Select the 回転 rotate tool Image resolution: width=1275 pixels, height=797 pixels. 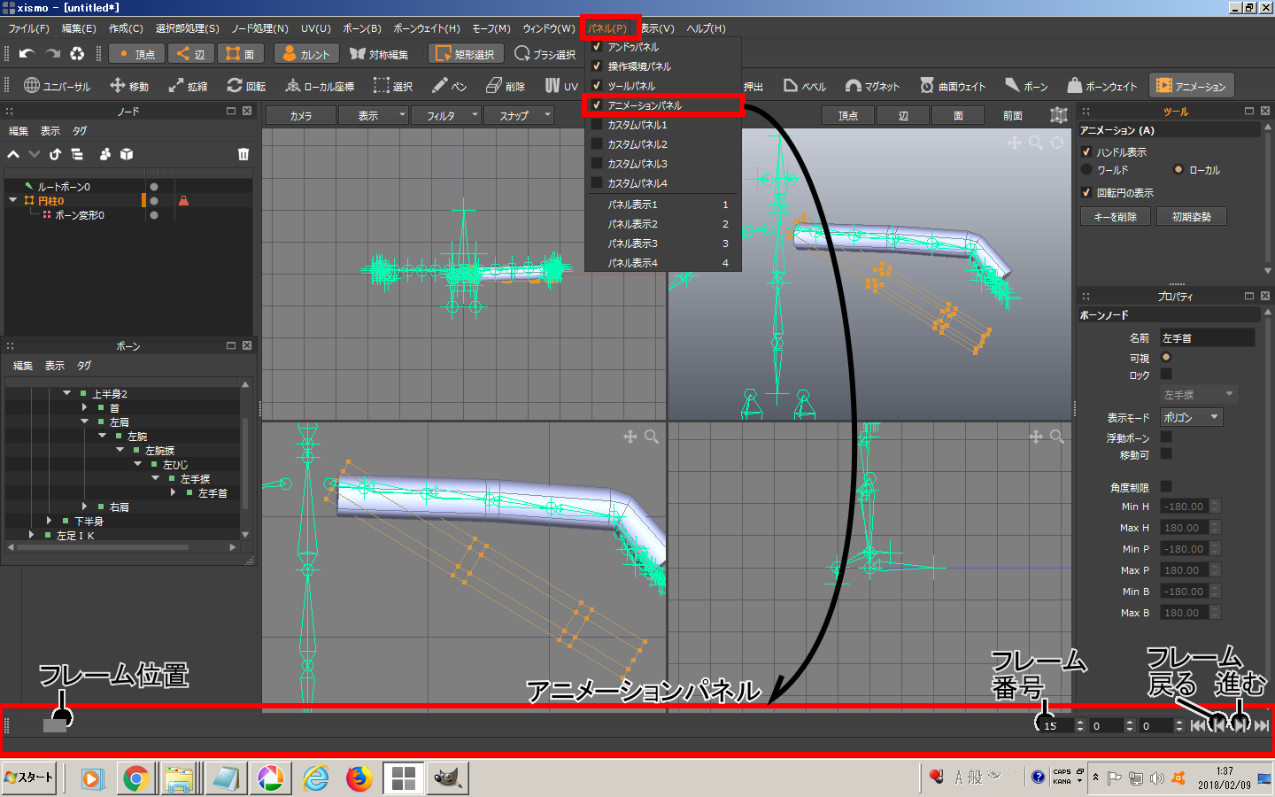coord(246,86)
